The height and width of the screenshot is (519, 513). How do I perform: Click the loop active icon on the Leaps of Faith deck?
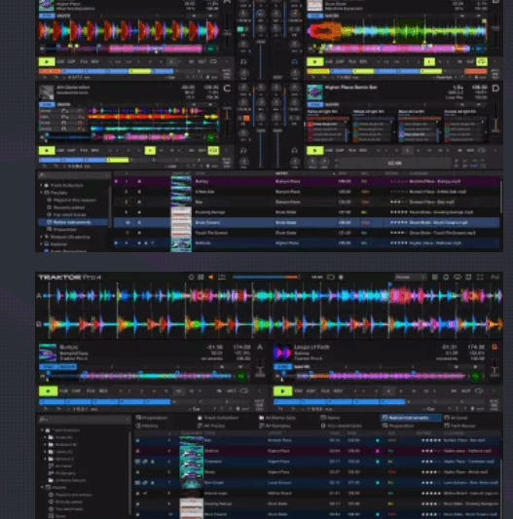pyautogui.click(x=479, y=390)
